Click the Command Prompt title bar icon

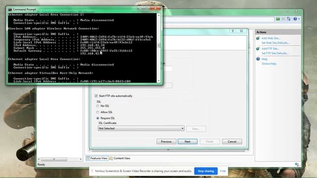tap(10, 9)
